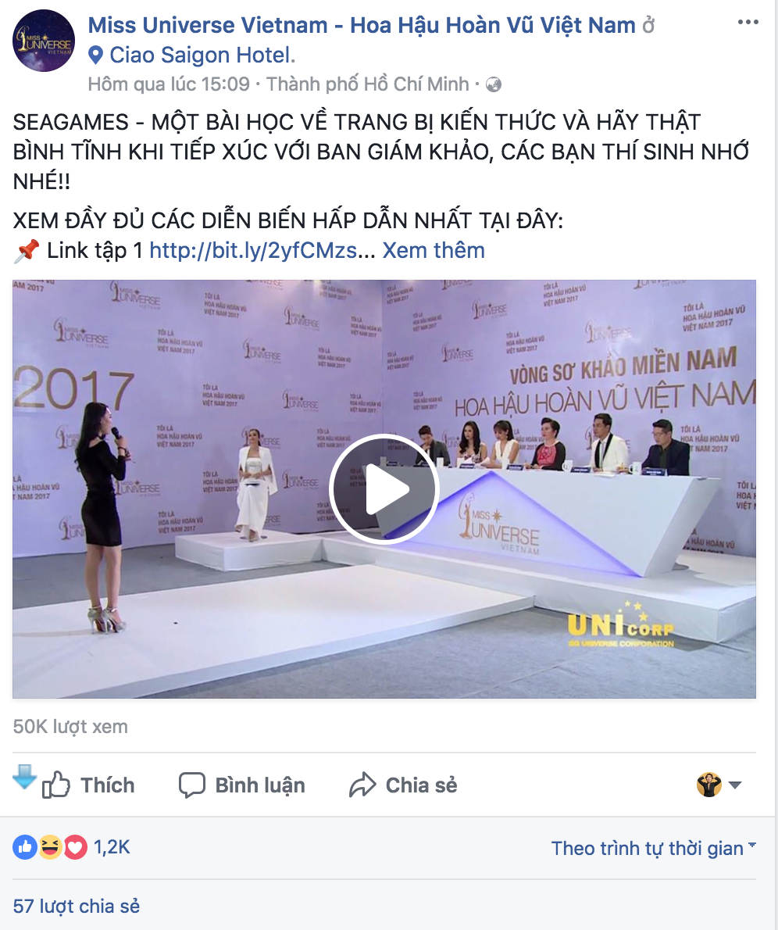Expand the profile switcher dropdown arrow
This screenshot has width=778, height=930.
(x=735, y=785)
